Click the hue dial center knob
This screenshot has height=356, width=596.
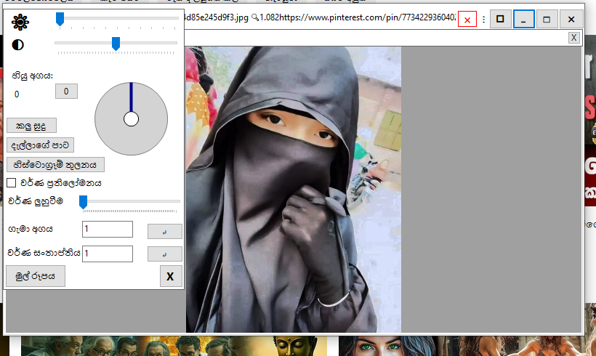(131, 119)
